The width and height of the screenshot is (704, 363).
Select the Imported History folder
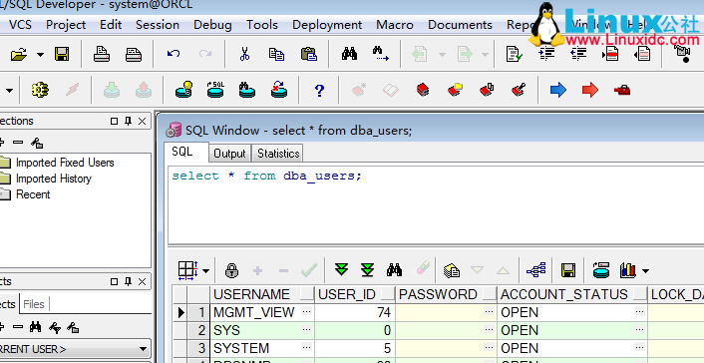click(x=54, y=179)
